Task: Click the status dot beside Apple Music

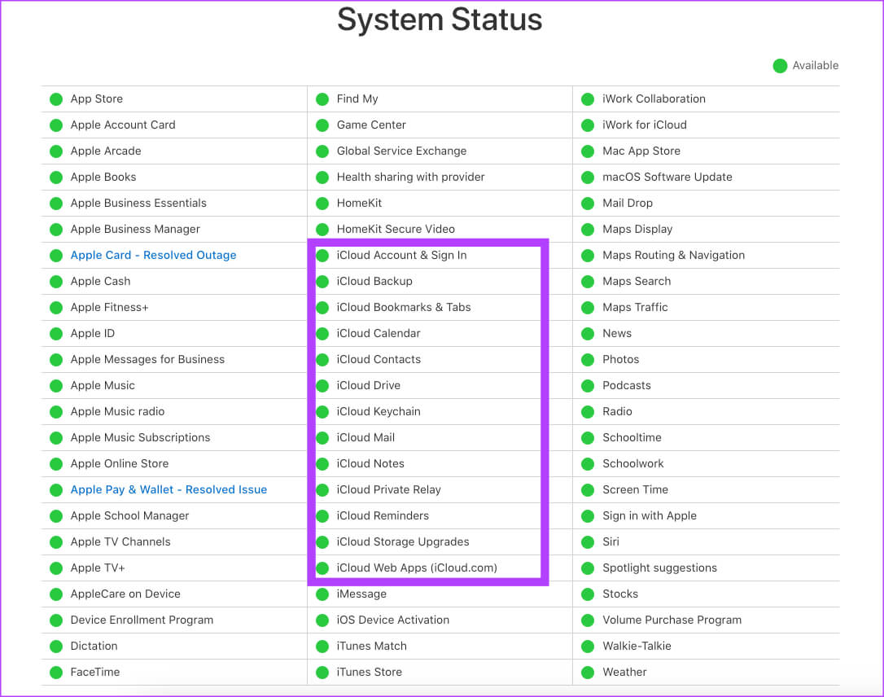Action: pos(56,386)
